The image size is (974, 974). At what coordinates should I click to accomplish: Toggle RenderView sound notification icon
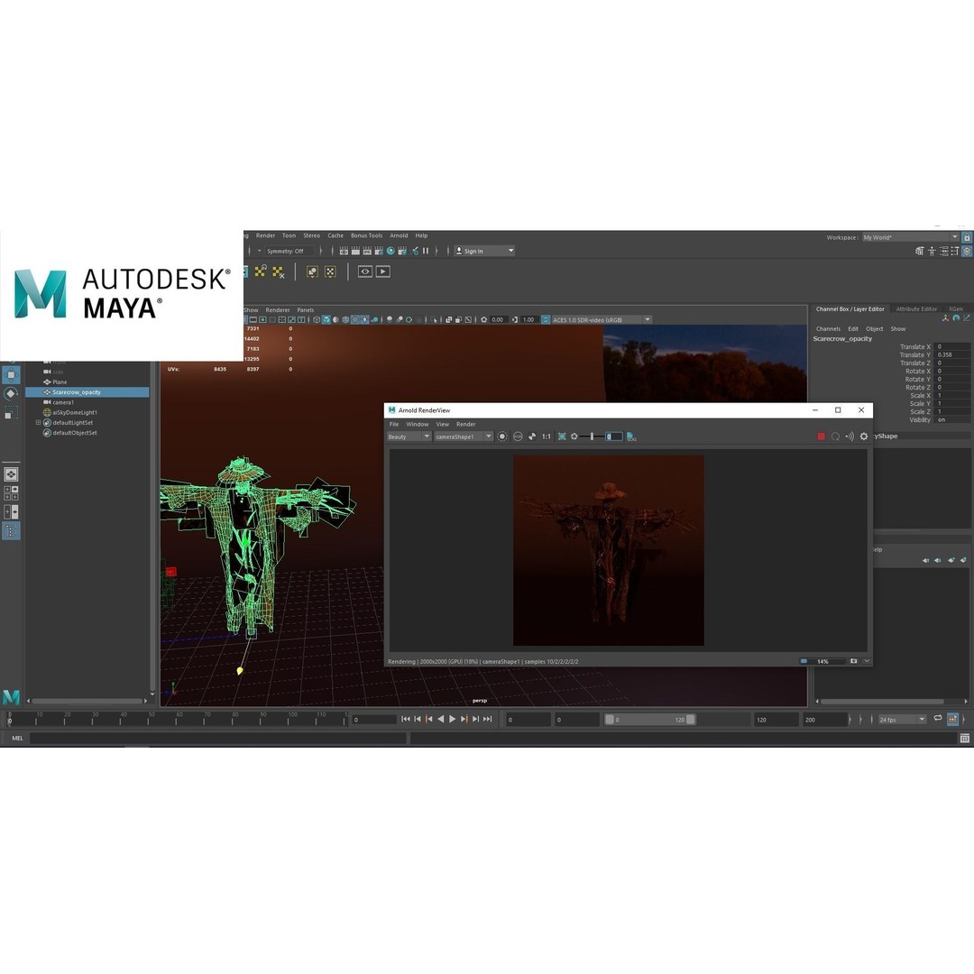850,436
